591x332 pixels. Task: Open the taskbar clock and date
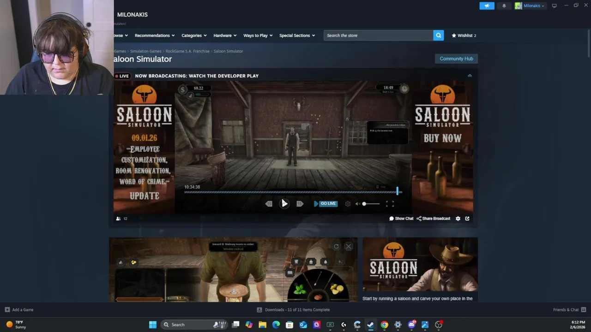tap(578, 325)
